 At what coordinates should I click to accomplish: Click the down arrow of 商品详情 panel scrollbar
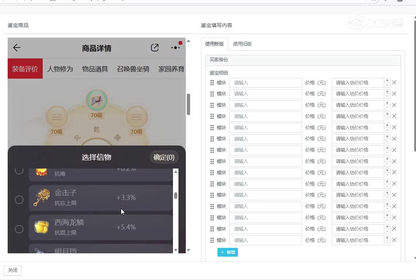click(x=188, y=250)
